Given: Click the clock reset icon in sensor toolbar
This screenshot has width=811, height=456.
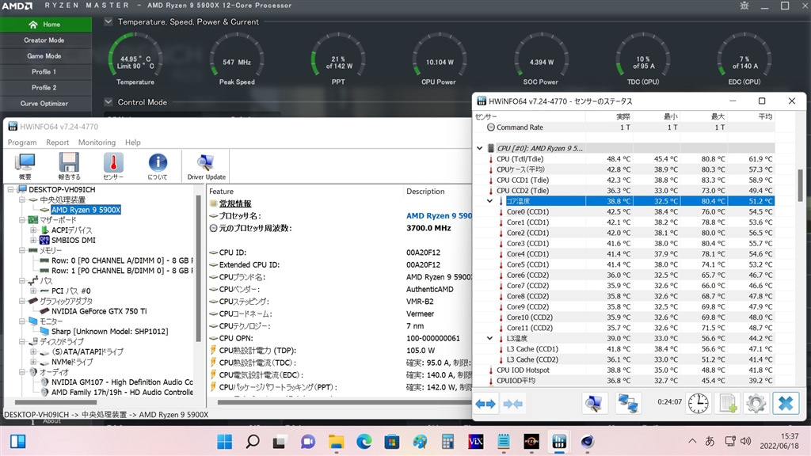Looking at the screenshot, I should pyautogui.click(x=698, y=403).
